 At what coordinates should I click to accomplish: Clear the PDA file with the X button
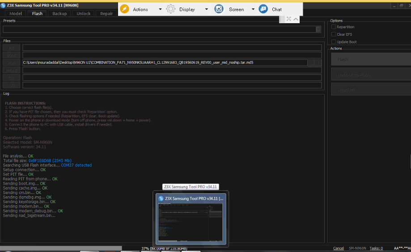[x=318, y=63]
